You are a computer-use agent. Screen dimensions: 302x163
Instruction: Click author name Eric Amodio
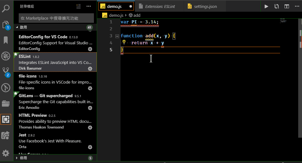point(29,108)
